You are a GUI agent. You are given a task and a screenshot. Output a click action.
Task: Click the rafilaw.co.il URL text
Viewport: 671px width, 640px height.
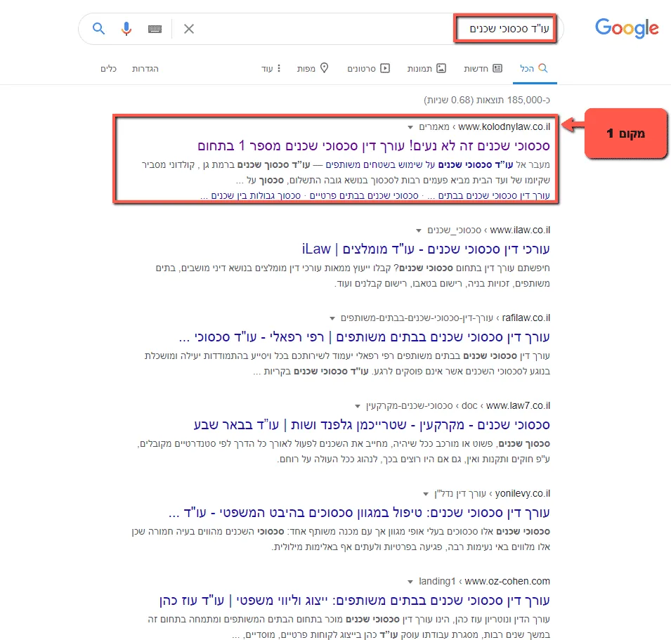click(526, 318)
